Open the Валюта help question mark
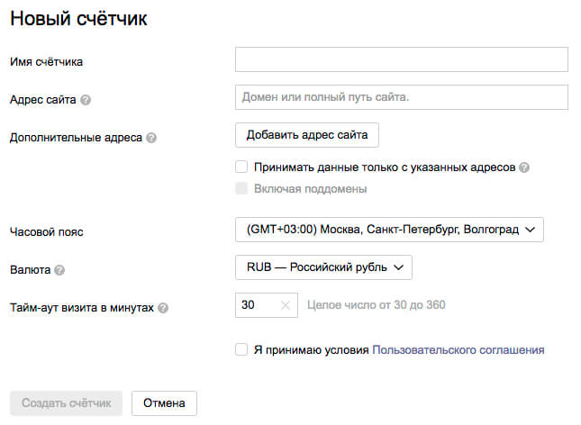581x425 pixels. pyautogui.click(x=59, y=269)
